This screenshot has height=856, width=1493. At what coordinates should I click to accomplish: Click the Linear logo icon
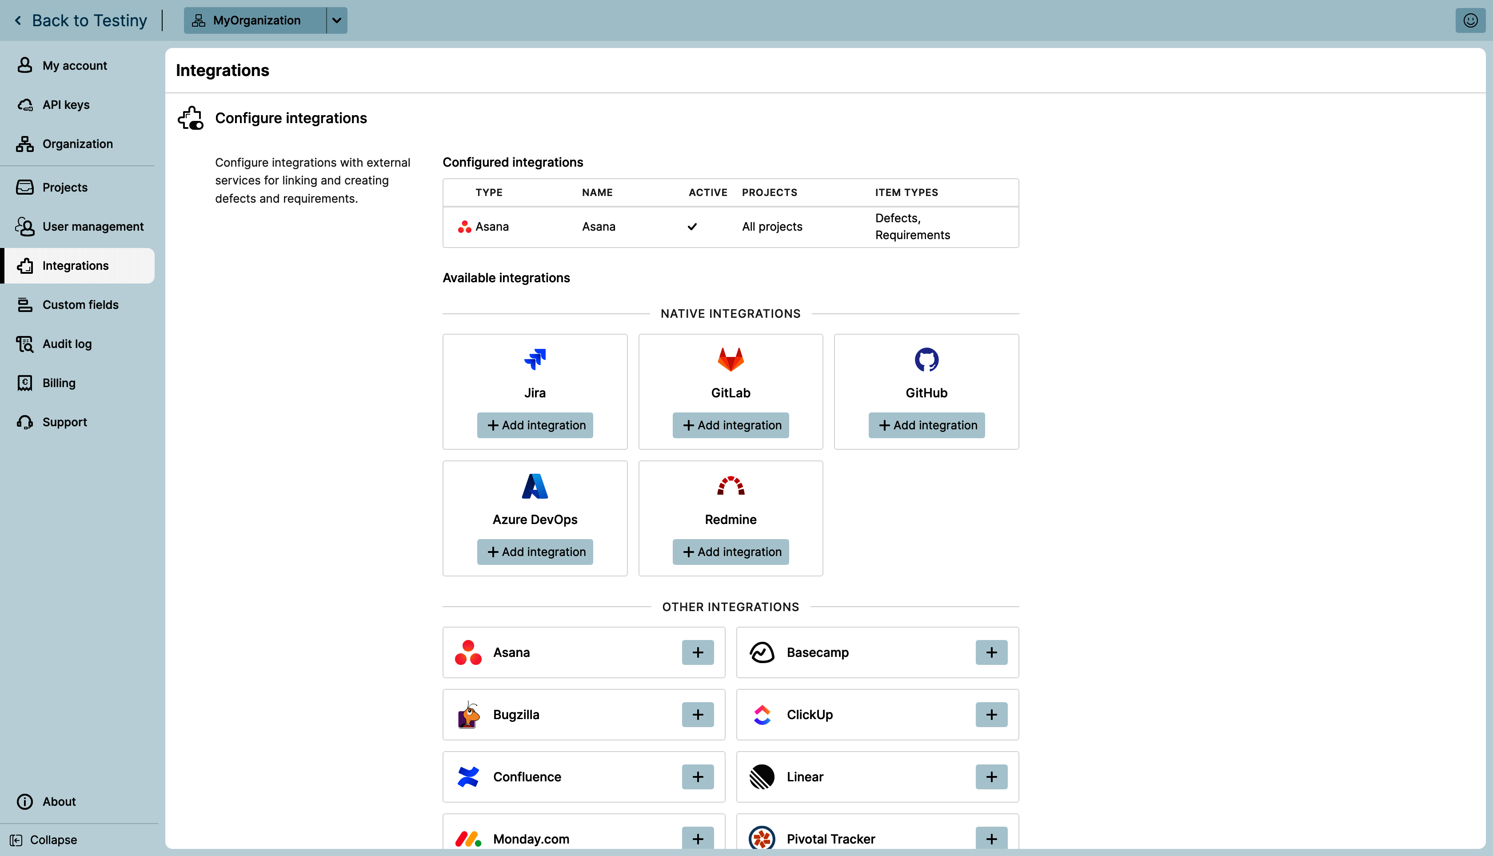(x=762, y=776)
